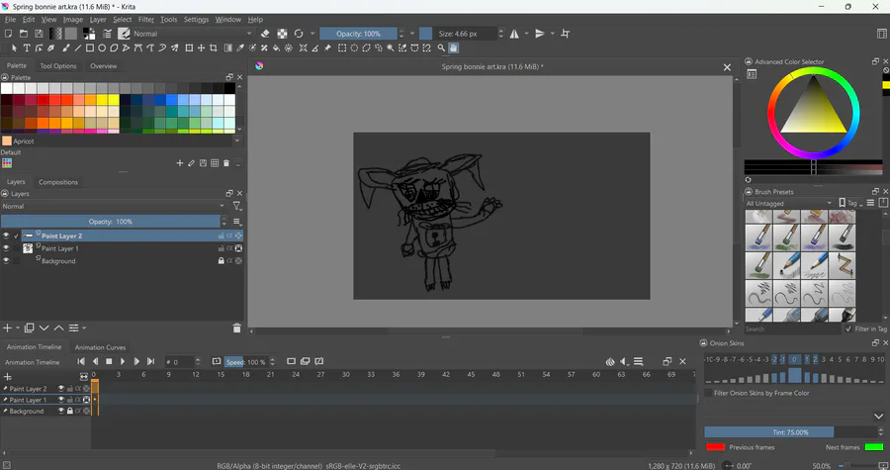This screenshot has height=470, width=890.
Task: Switch to the Compositions tab
Action: (x=58, y=182)
